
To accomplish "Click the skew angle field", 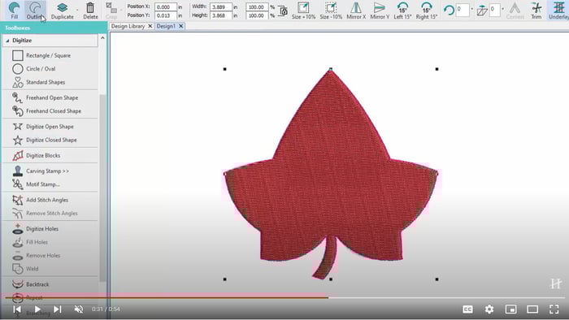I will (494, 9).
